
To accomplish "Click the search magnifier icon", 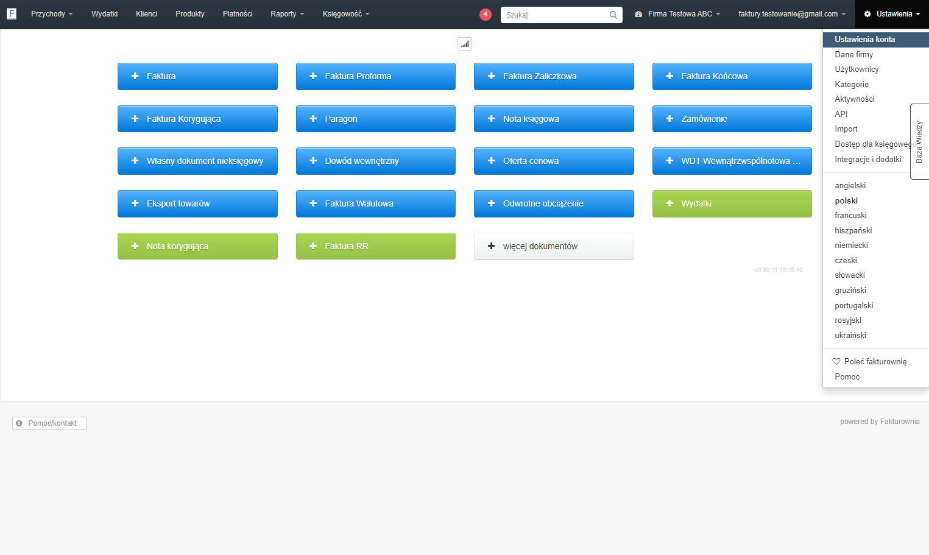I will 613,15.
